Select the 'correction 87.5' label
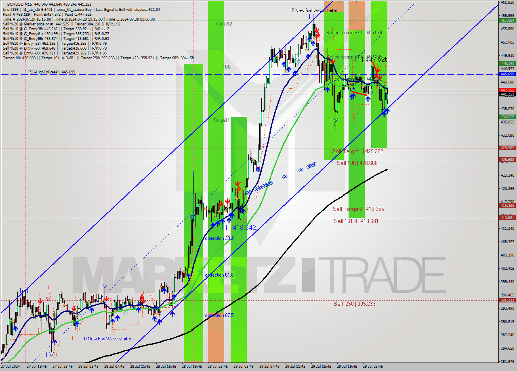Screen dimensions: 517x371 pos(219,315)
